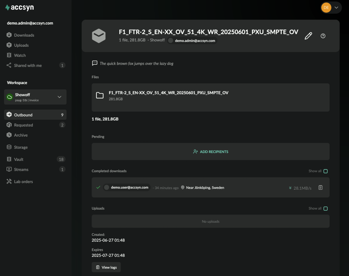Click the Streams play icon

point(9,169)
